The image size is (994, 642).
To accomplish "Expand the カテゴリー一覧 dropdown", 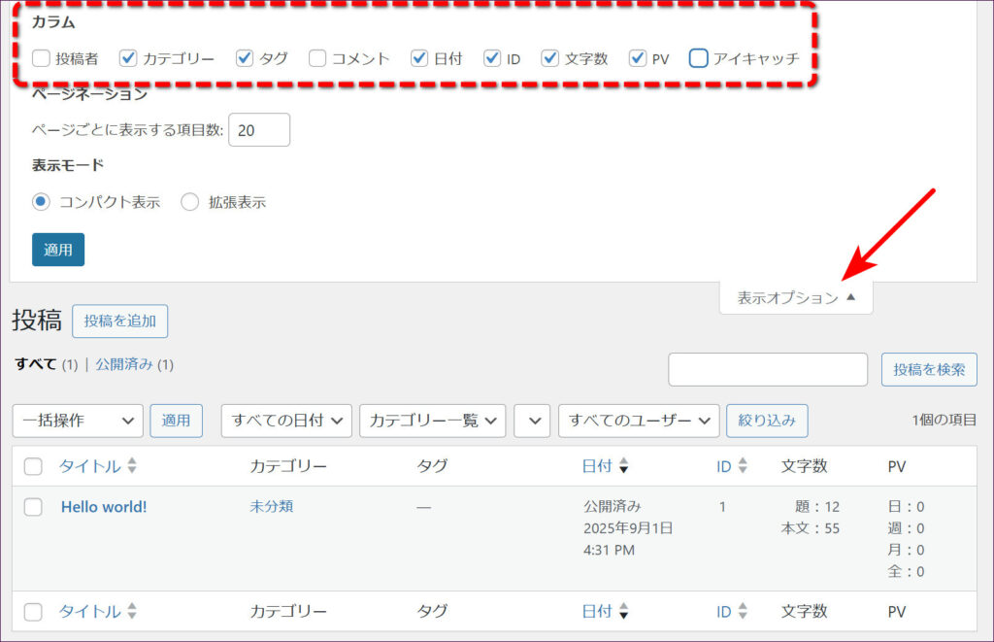I will coord(432,421).
